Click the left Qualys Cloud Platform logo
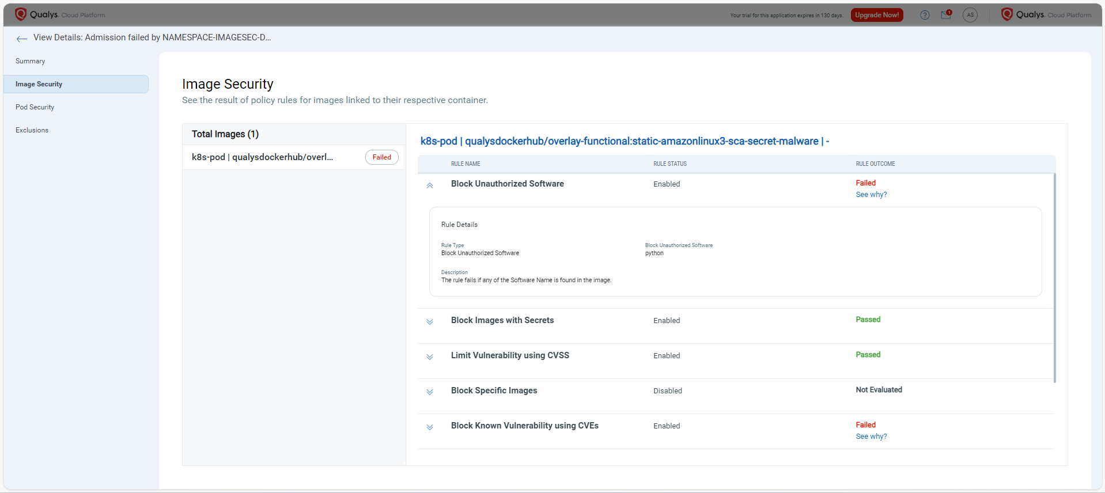Screen dimensions: 1105x493 click(x=60, y=14)
